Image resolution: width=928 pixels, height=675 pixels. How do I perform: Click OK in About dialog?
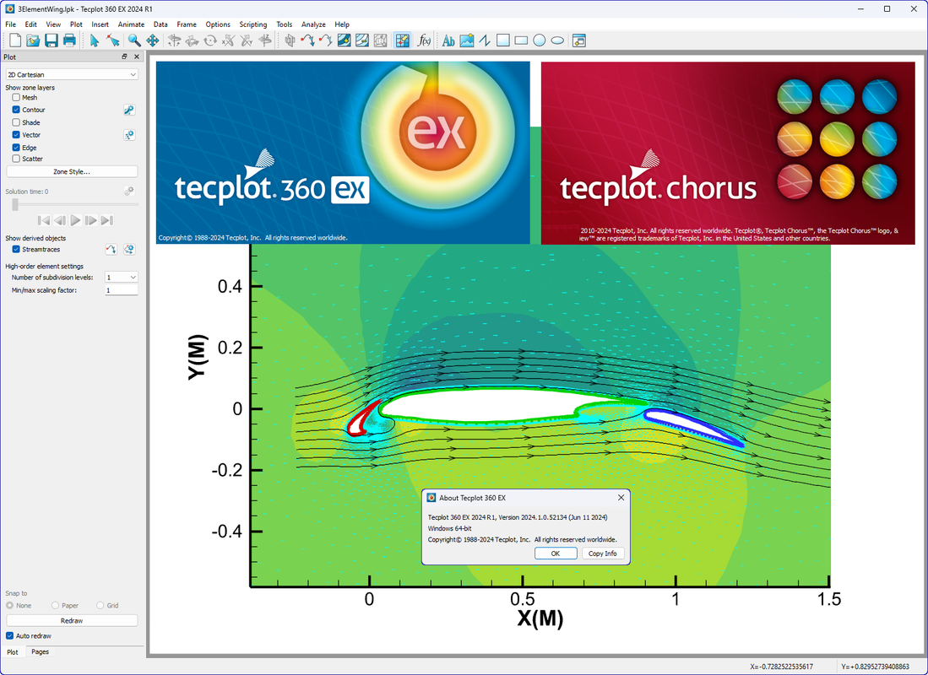pos(556,553)
